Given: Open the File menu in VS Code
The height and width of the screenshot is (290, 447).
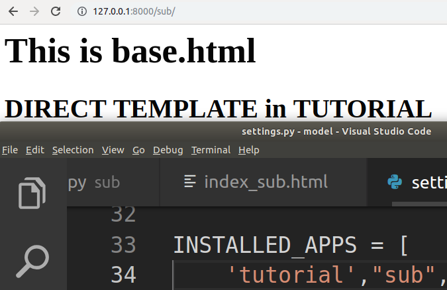Looking at the screenshot, I should tap(10, 150).
